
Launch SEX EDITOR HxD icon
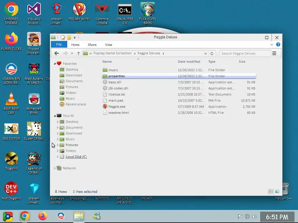pyautogui.click(x=11, y=131)
